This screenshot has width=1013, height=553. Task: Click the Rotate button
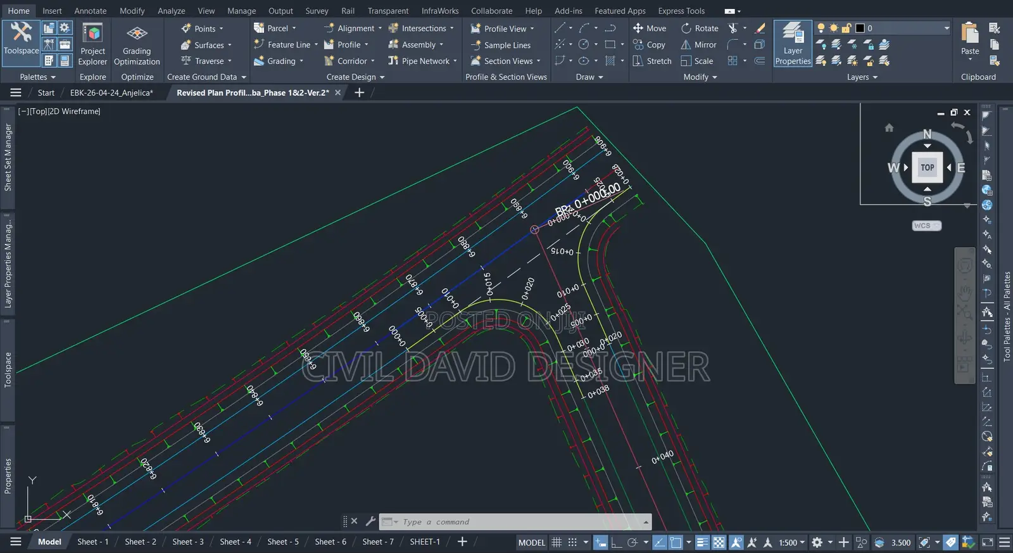pyautogui.click(x=700, y=28)
